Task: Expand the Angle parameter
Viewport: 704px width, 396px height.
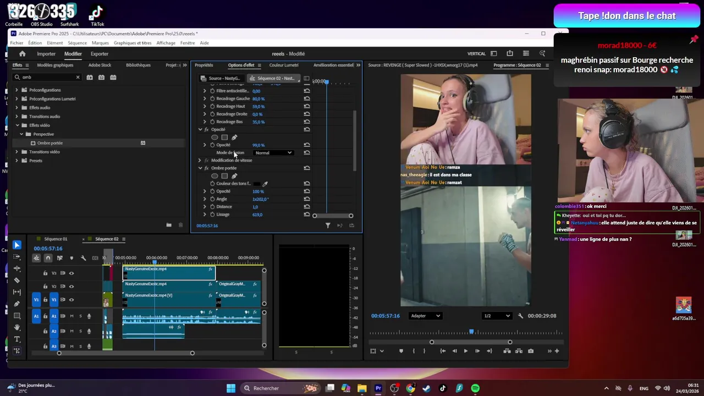Action: [205, 199]
